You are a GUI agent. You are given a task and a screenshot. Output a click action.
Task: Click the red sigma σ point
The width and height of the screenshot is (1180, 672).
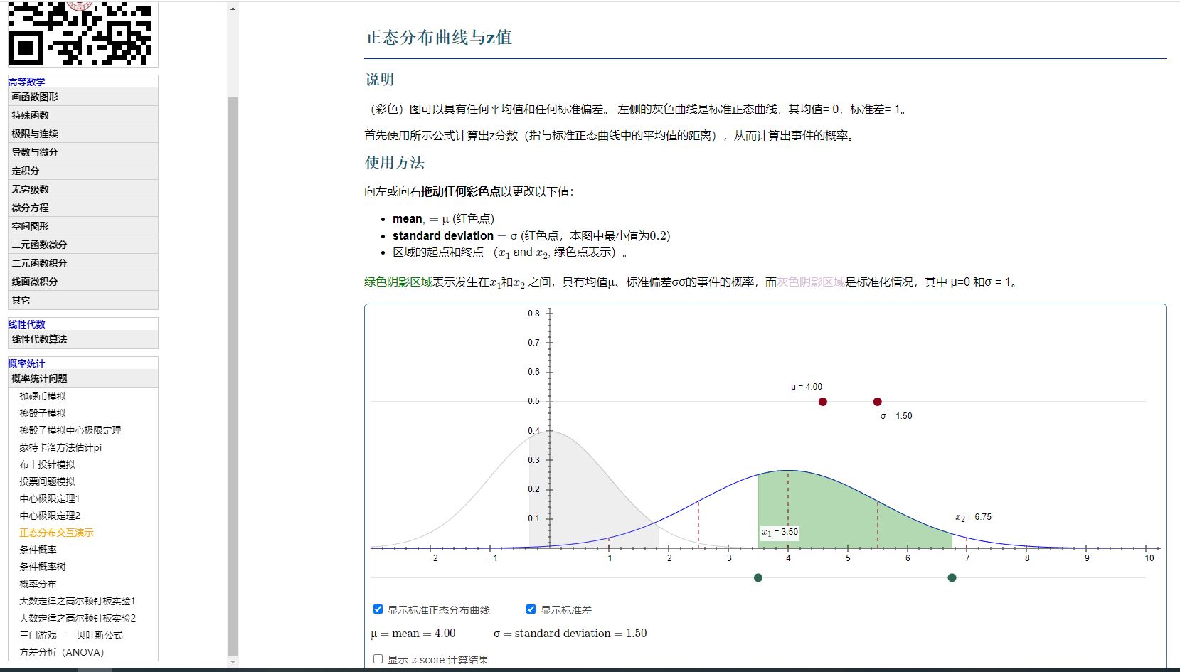coord(877,402)
